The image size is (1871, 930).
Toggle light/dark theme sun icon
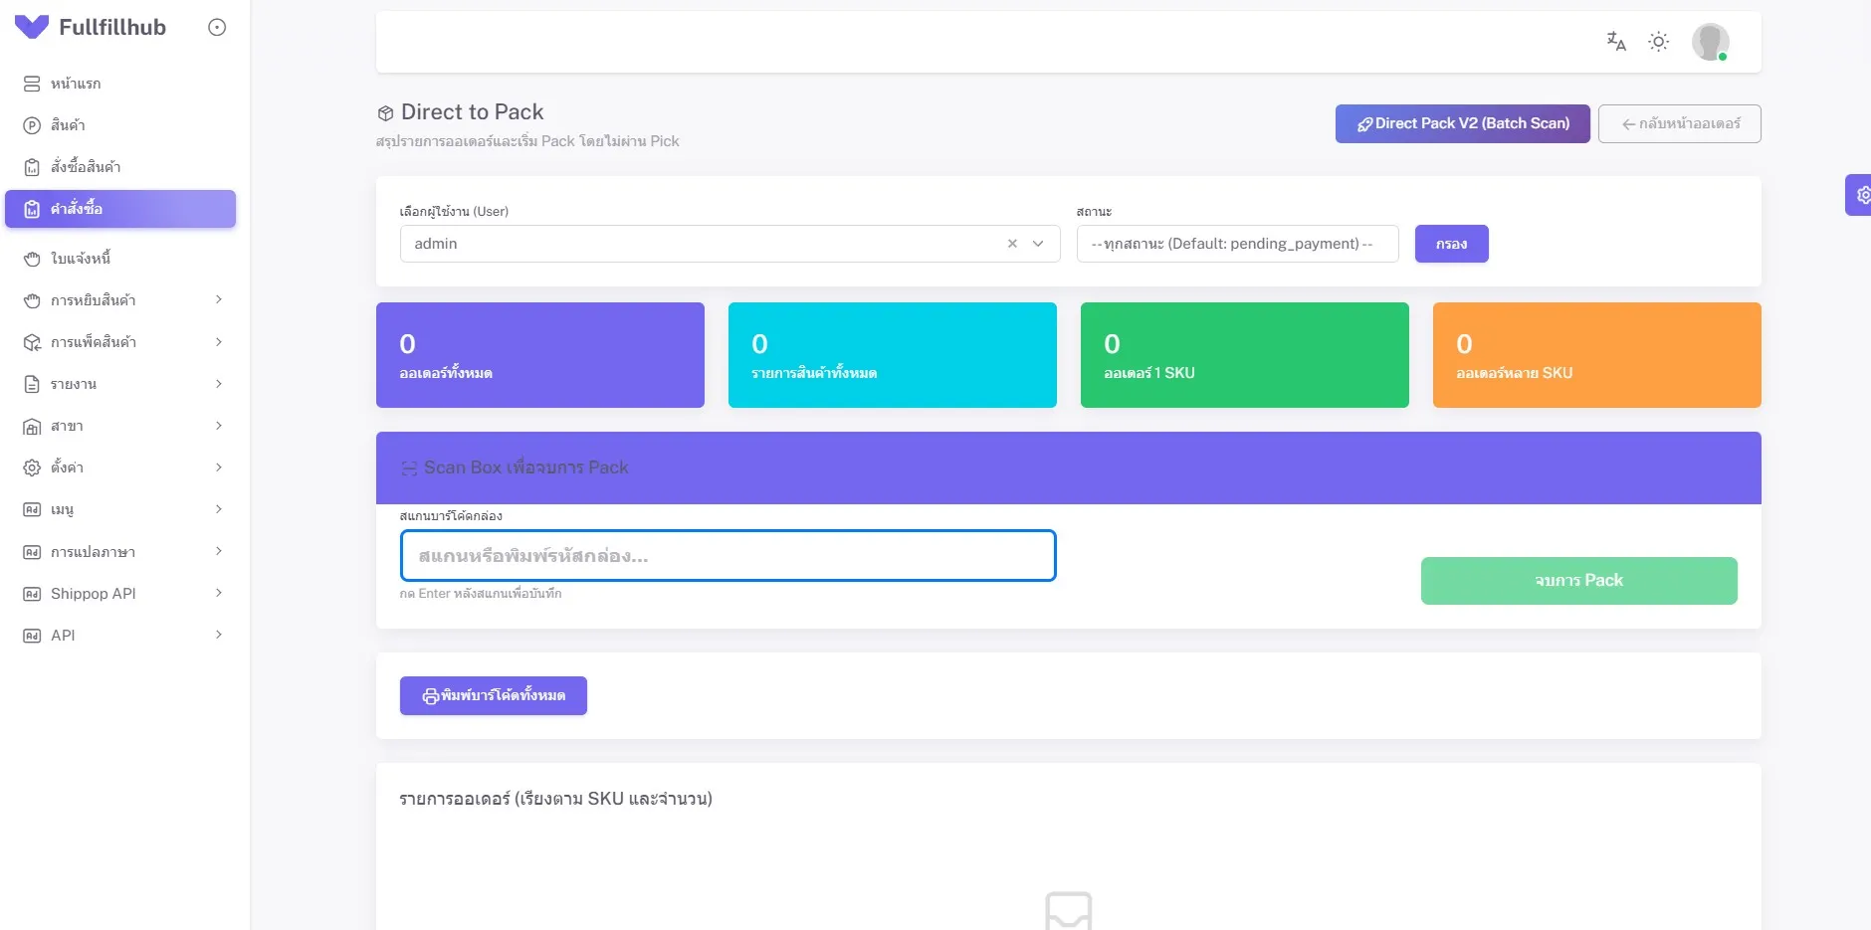(1658, 42)
